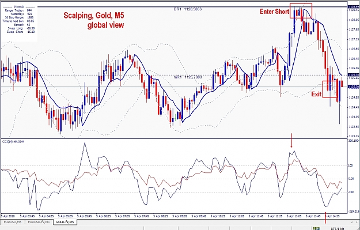Click the 5 Apr 05:45 time label
The width and height of the screenshot is (360, 230).
tap(84, 216)
